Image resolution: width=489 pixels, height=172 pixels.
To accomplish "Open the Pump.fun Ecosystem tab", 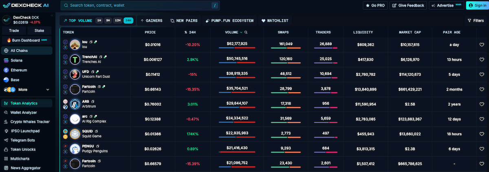I will pos(229,20).
